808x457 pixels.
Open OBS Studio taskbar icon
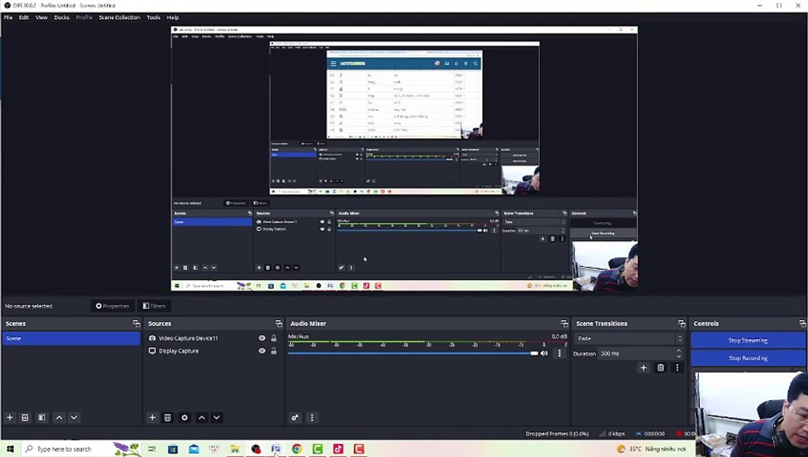(255, 449)
